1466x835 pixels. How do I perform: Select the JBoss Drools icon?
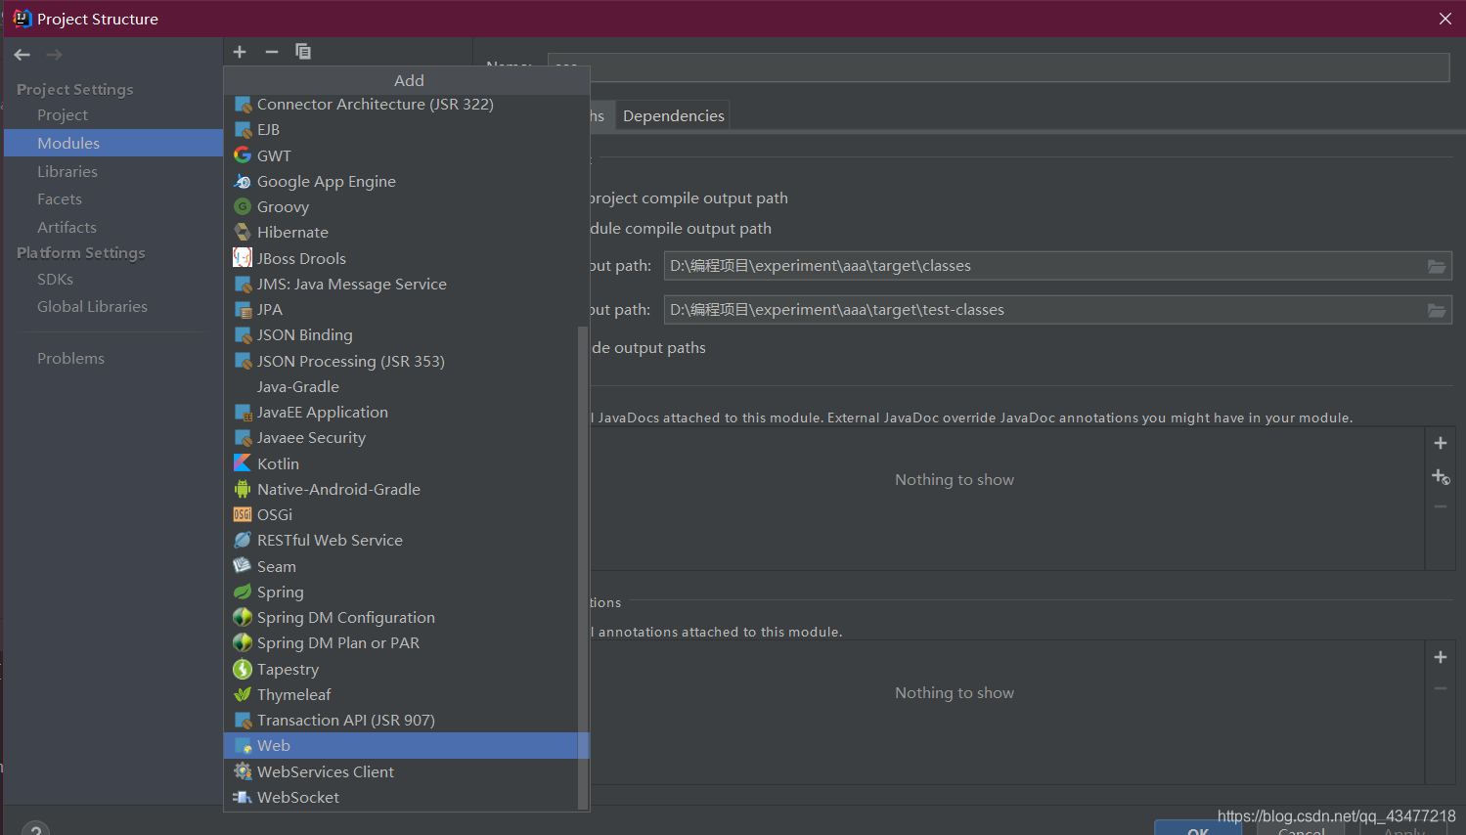coord(243,258)
